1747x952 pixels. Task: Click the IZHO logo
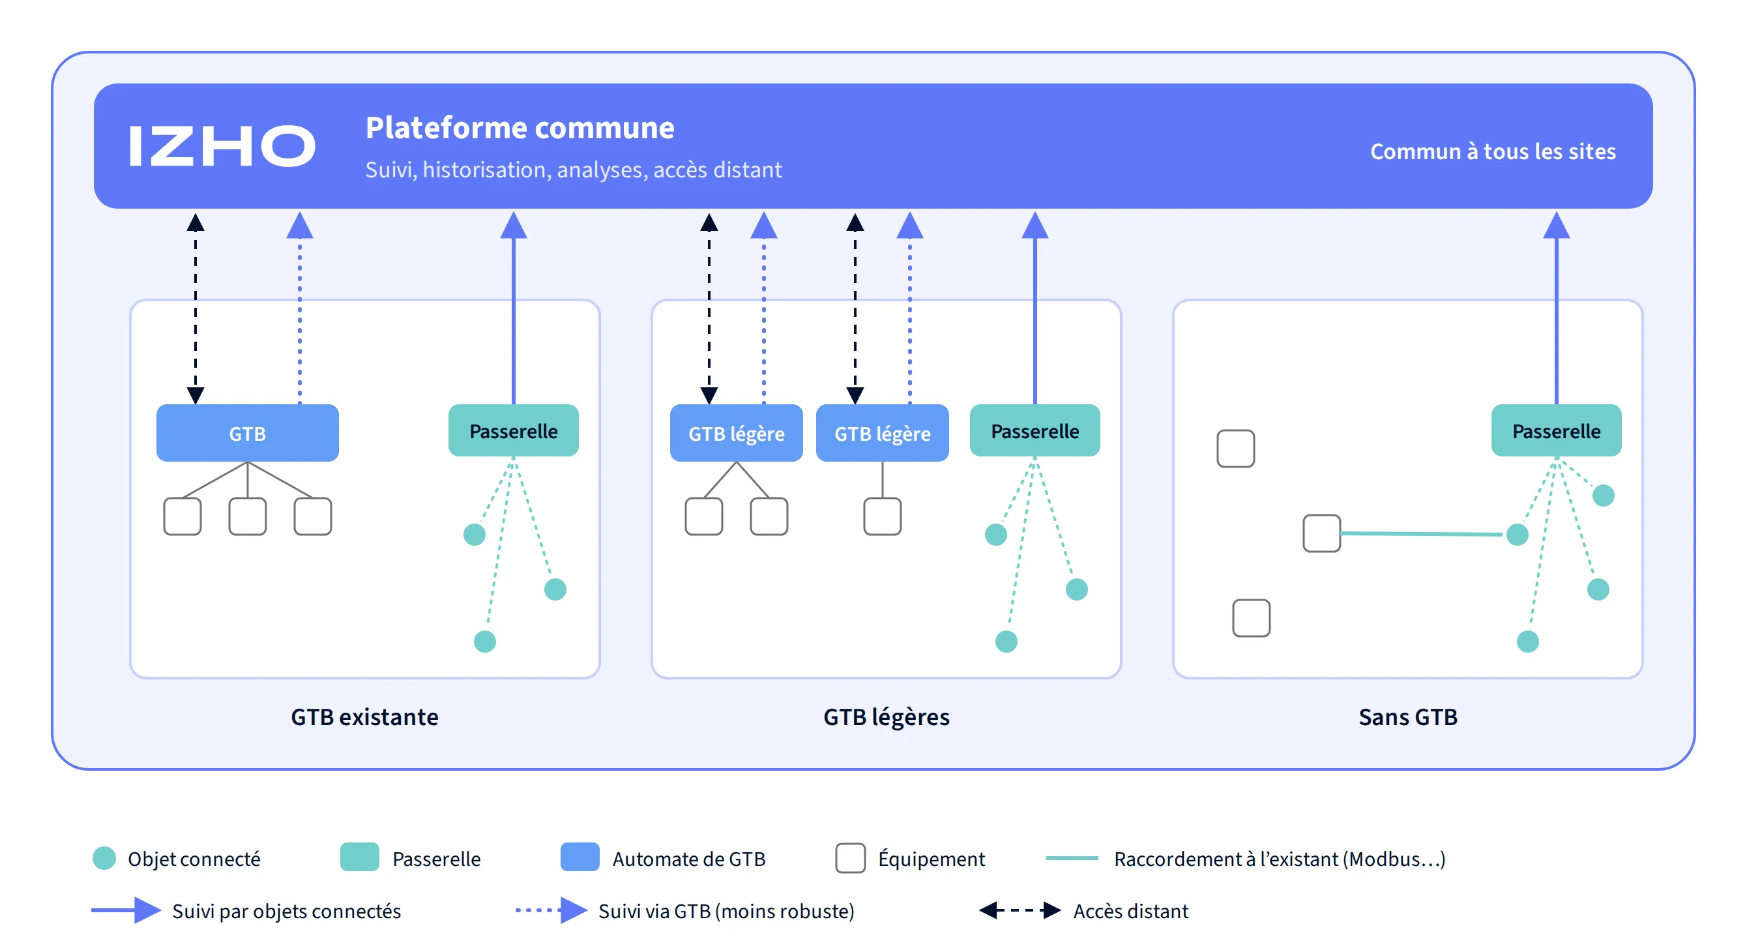point(222,145)
